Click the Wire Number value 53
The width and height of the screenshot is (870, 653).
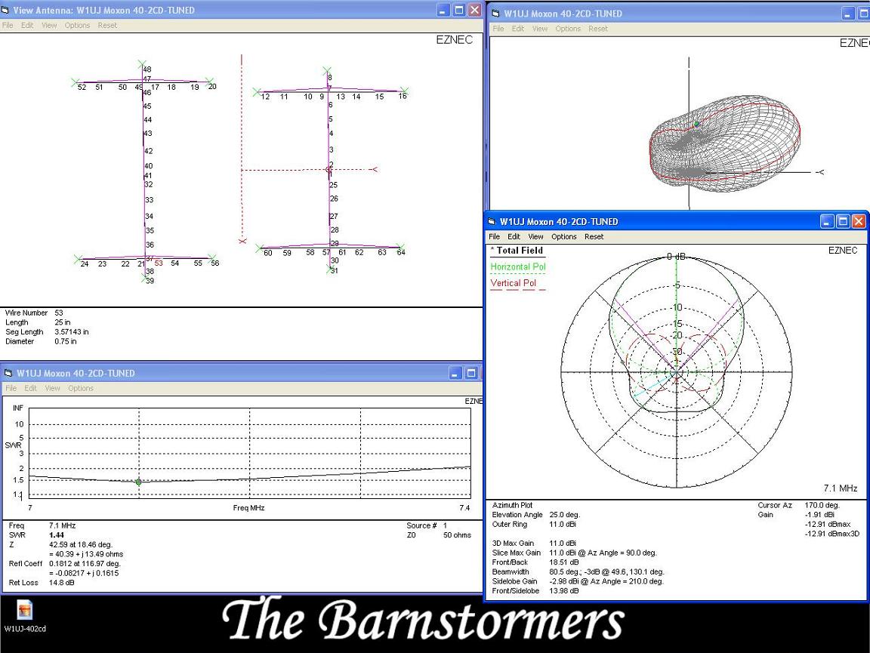(x=59, y=313)
